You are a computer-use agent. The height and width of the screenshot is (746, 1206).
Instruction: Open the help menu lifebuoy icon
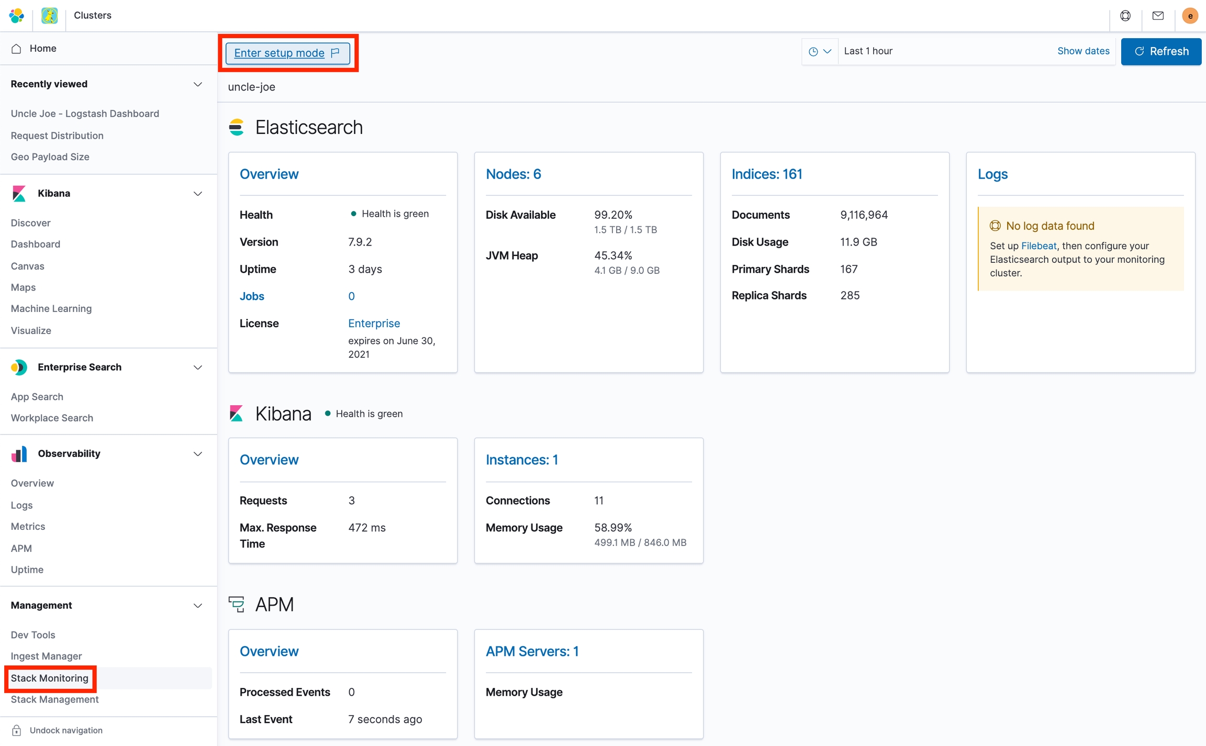pos(1125,16)
